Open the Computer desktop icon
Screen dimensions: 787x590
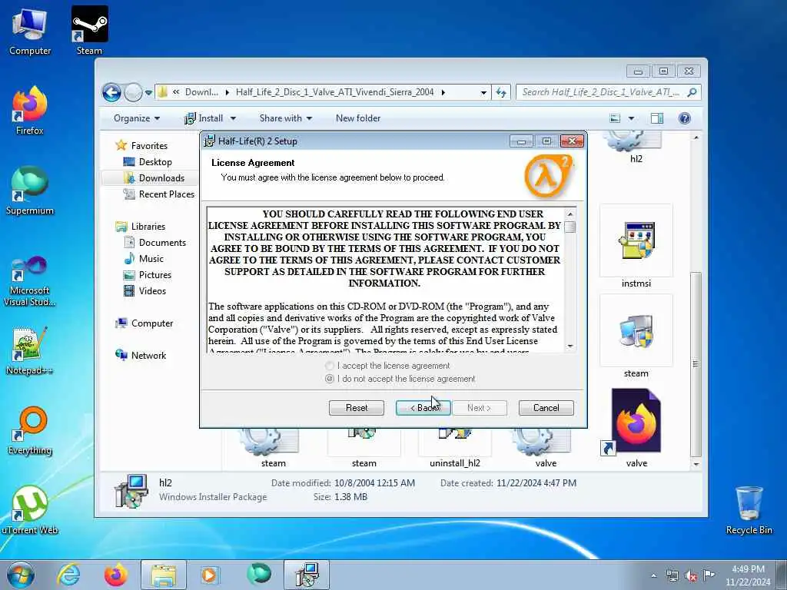(30, 31)
